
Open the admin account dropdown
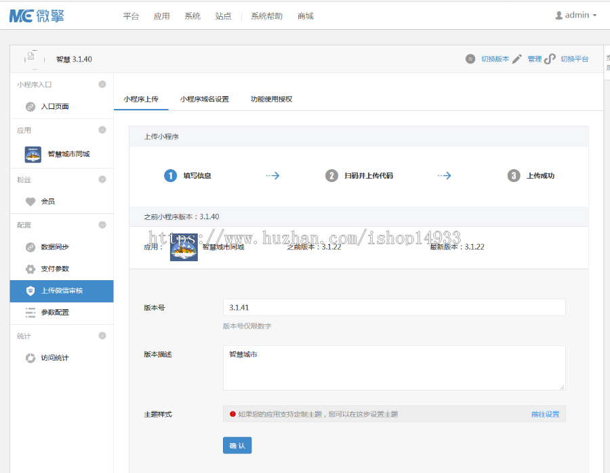click(575, 15)
